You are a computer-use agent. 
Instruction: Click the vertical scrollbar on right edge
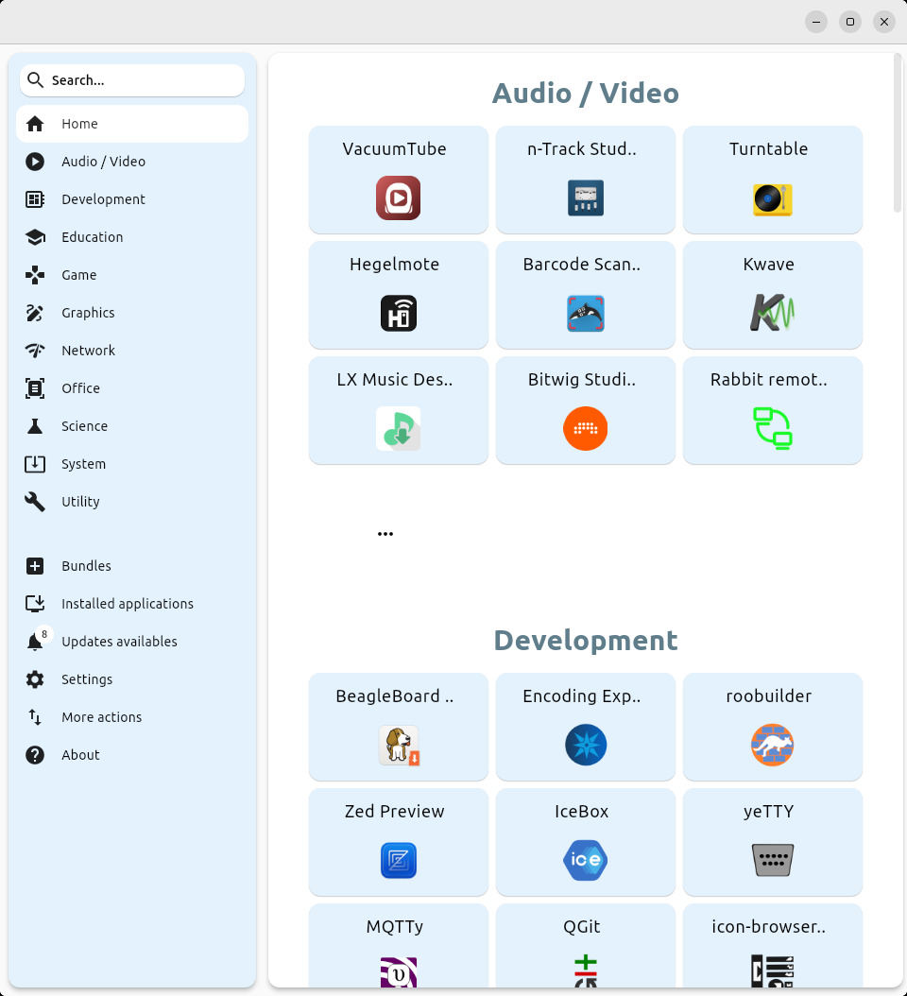[897, 132]
